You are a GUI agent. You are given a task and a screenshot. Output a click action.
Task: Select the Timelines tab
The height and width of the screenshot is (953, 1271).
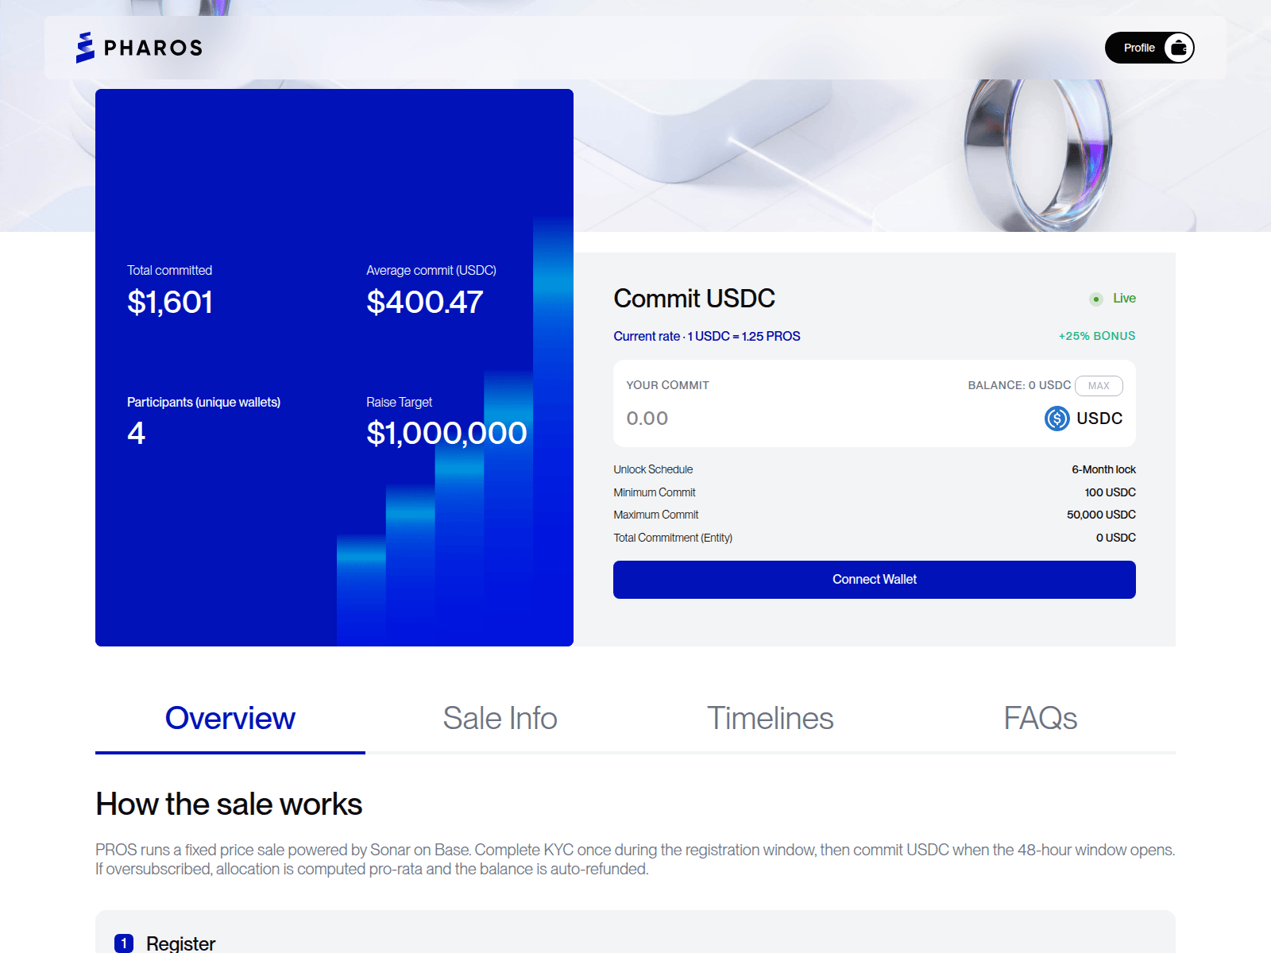point(770,719)
